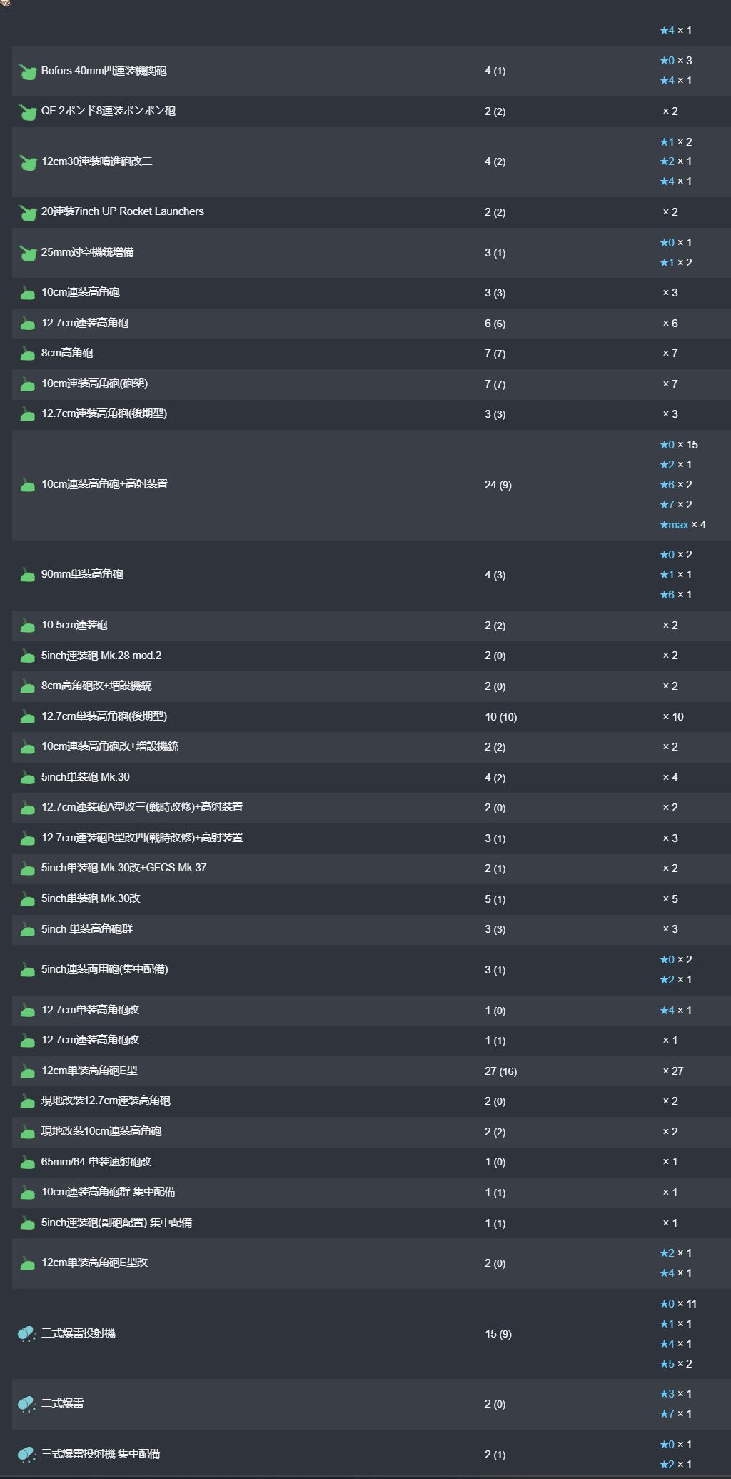Click the 三式爆雷投射機 depth charge icon
This screenshot has height=1479, width=731.
[27, 1334]
